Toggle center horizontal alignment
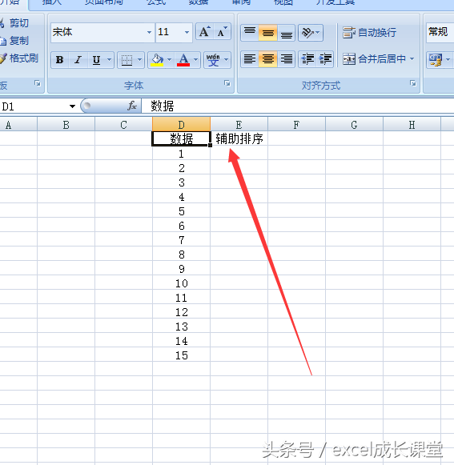The height and width of the screenshot is (465, 454). click(268, 58)
